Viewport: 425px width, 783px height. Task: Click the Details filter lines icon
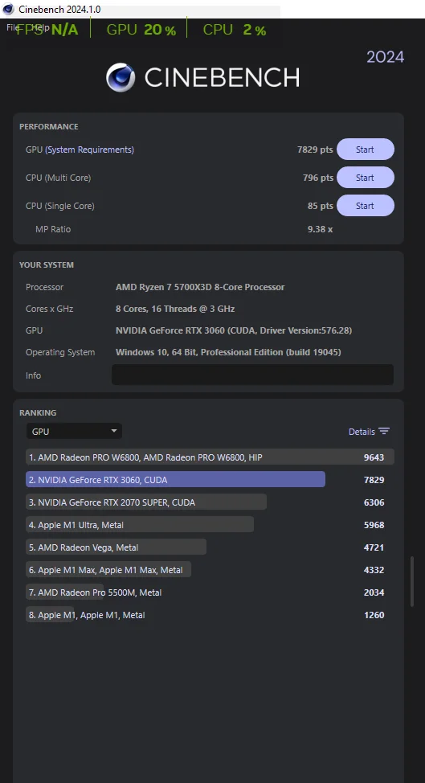[x=383, y=432]
